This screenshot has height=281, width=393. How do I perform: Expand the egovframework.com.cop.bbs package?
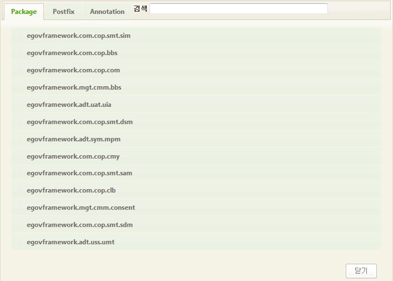[72, 53]
